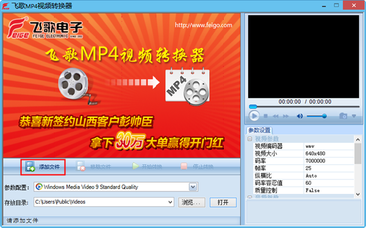Play the preview video
The width and height of the screenshot is (366, 228).
254,116
